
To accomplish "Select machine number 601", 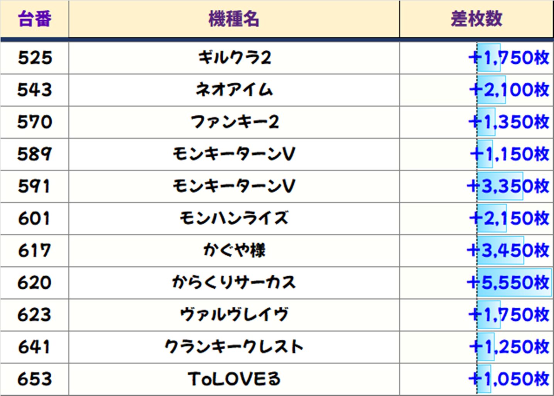I will coord(34,218).
